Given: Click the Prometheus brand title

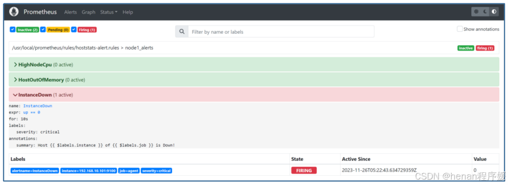Looking at the screenshot, I should [x=40, y=12].
